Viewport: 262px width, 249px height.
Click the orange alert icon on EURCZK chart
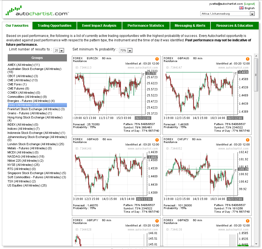pos(157,59)
